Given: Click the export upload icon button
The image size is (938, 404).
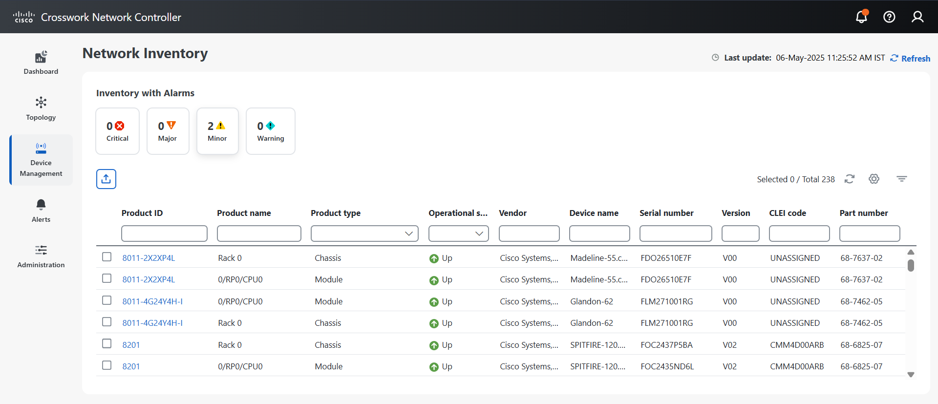Looking at the screenshot, I should coord(106,179).
